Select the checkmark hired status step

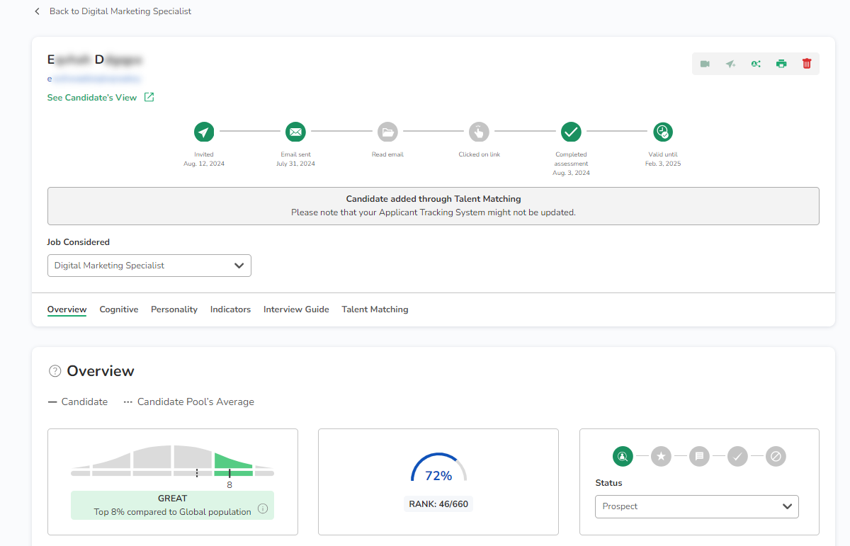tap(737, 456)
